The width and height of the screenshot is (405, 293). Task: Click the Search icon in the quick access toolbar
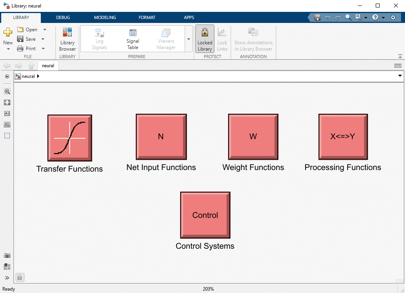pyautogui.click(x=348, y=17)
